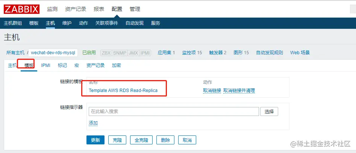This screenshot has width=356, height=153.
Task: Open 图形 15 link
Action: (x=241, y=53)
